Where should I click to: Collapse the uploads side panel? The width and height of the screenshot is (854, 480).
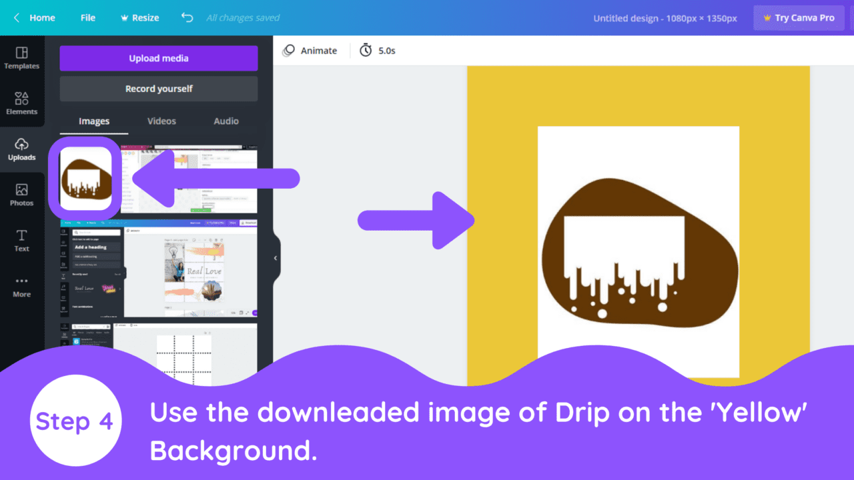coord(275,258)
